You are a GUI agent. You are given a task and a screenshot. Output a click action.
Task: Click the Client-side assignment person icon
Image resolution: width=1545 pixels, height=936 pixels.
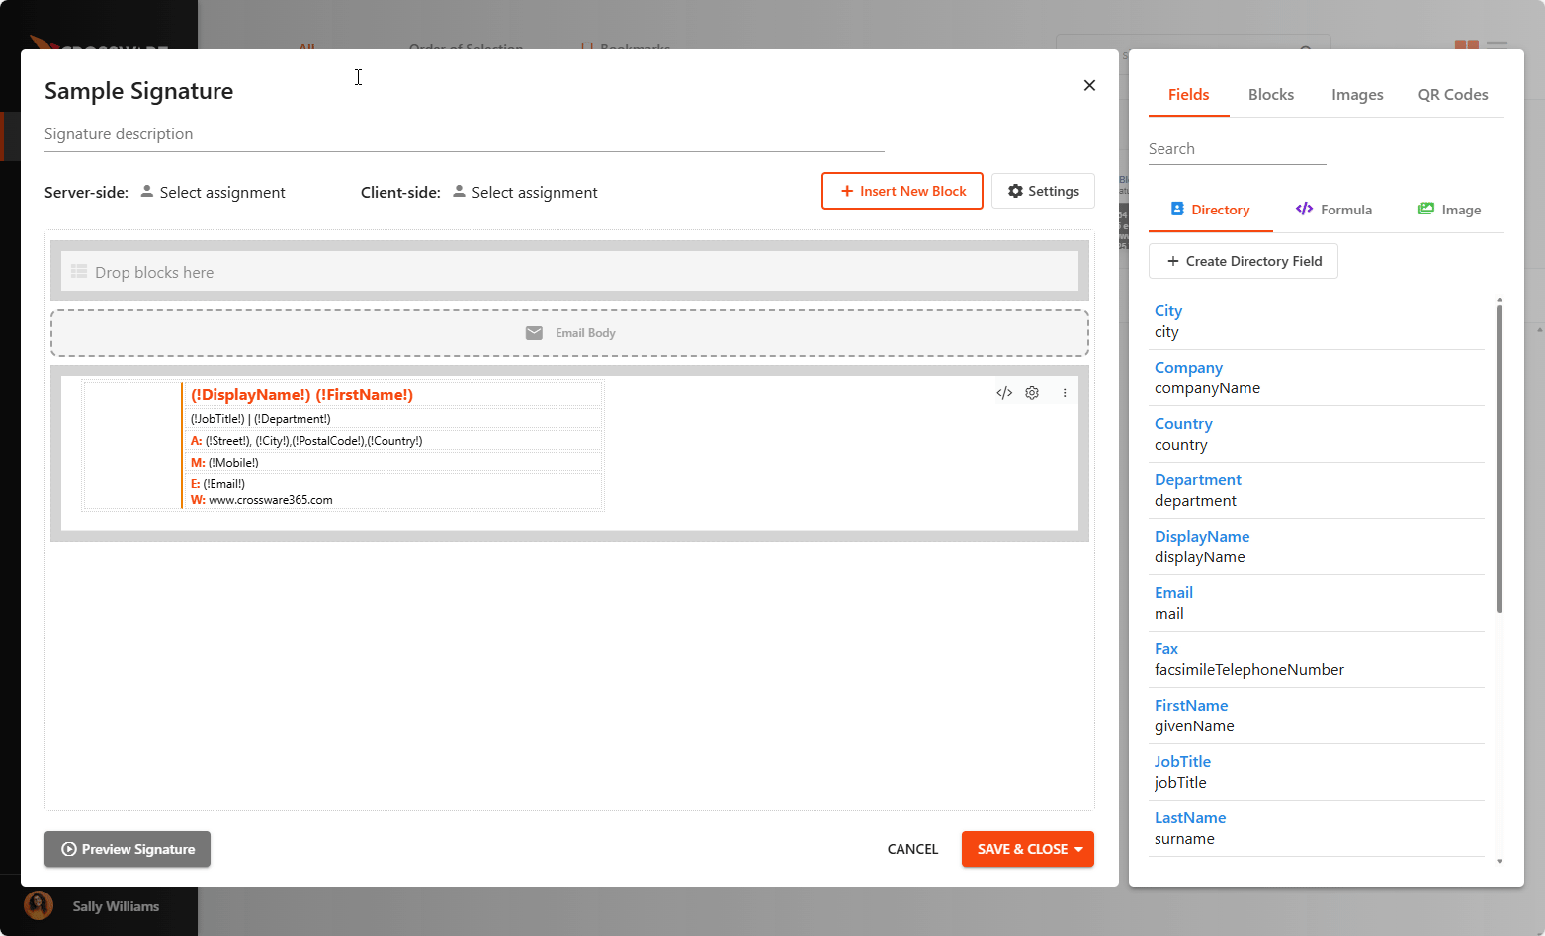[459, 192]
